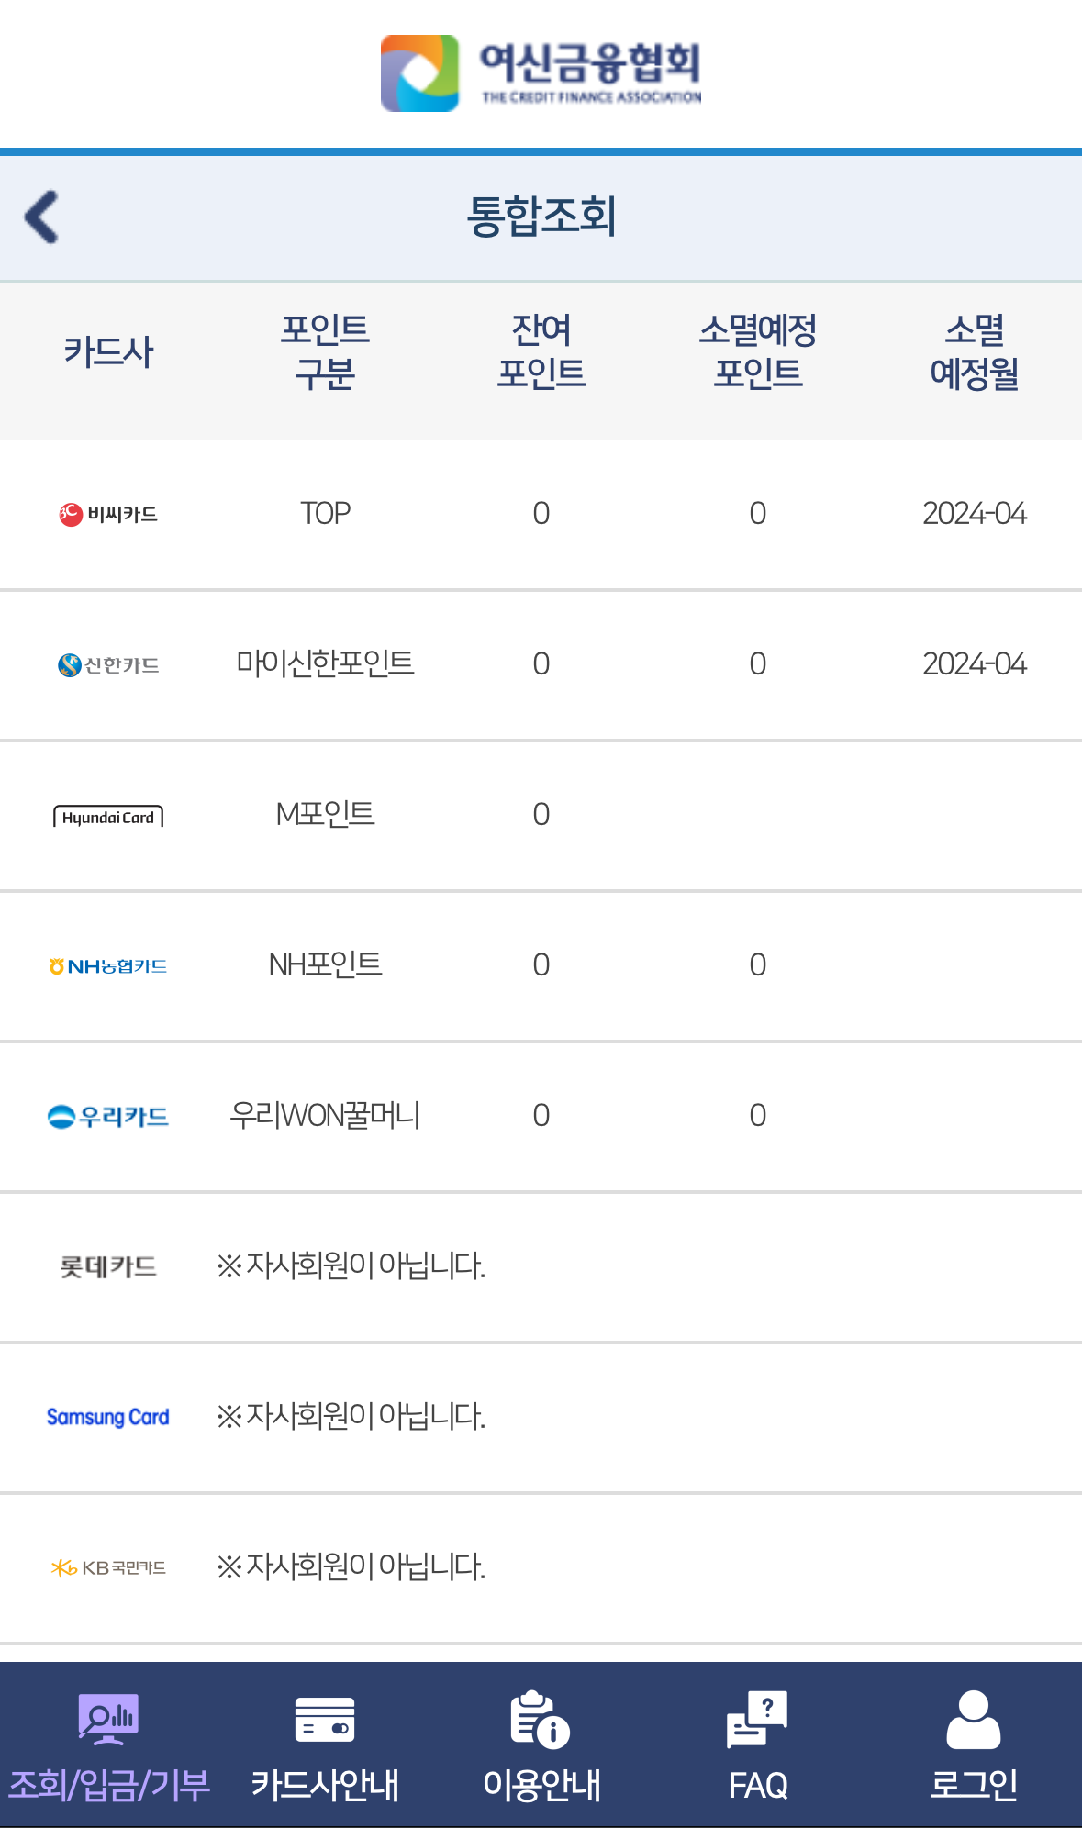
Task: Tap 신한카드 row's 2024-04 expiry month
Action: pos(975,663)
